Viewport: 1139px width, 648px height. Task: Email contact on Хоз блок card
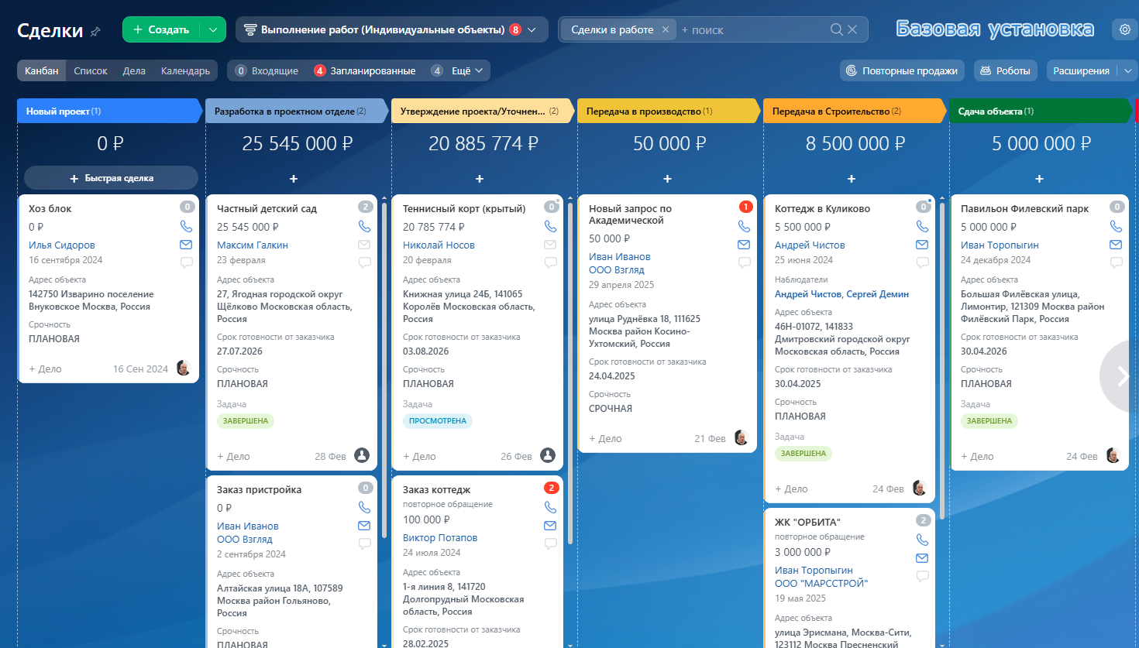186,245
